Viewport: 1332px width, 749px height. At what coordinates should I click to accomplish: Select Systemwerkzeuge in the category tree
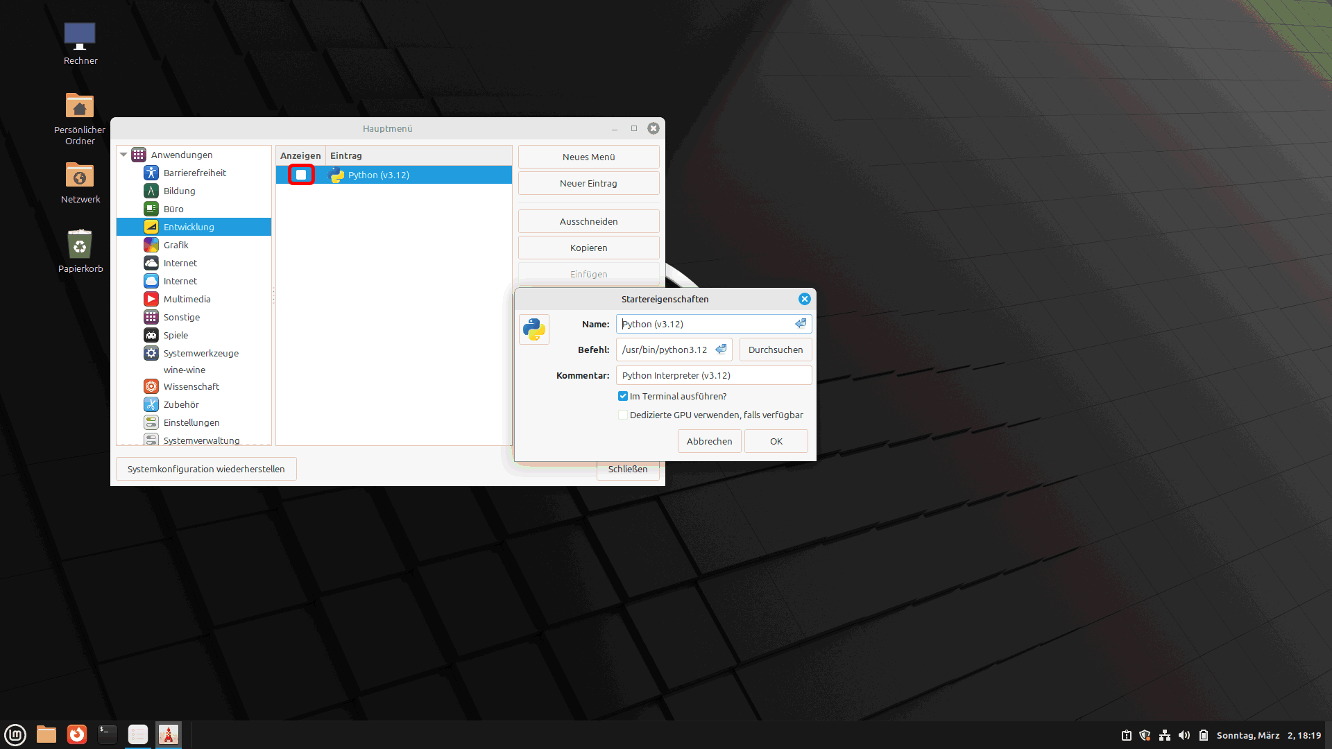pyautogui.click(x=200, y=353)
